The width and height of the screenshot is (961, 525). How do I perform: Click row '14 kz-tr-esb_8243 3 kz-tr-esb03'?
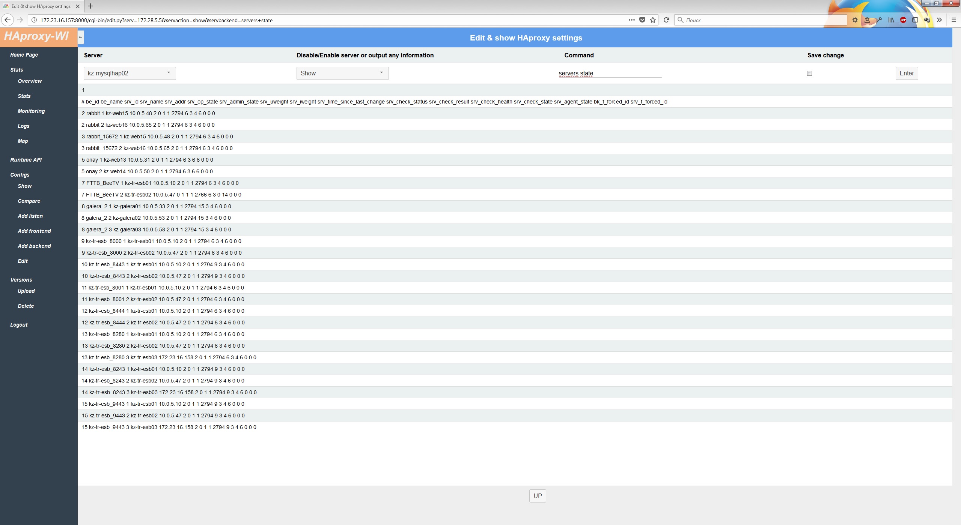coord(515,392)
